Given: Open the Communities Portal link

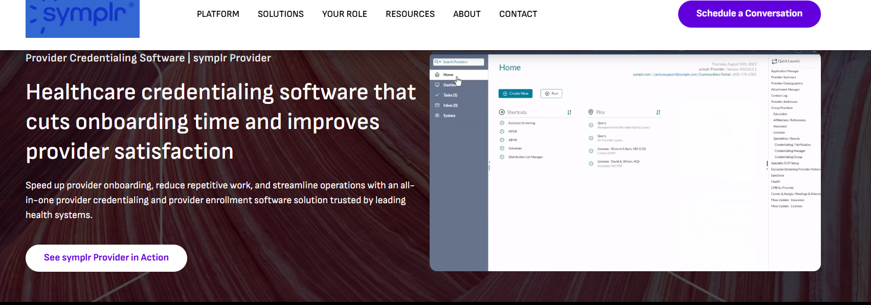Looking at the screenshot, I should (714, 75).
